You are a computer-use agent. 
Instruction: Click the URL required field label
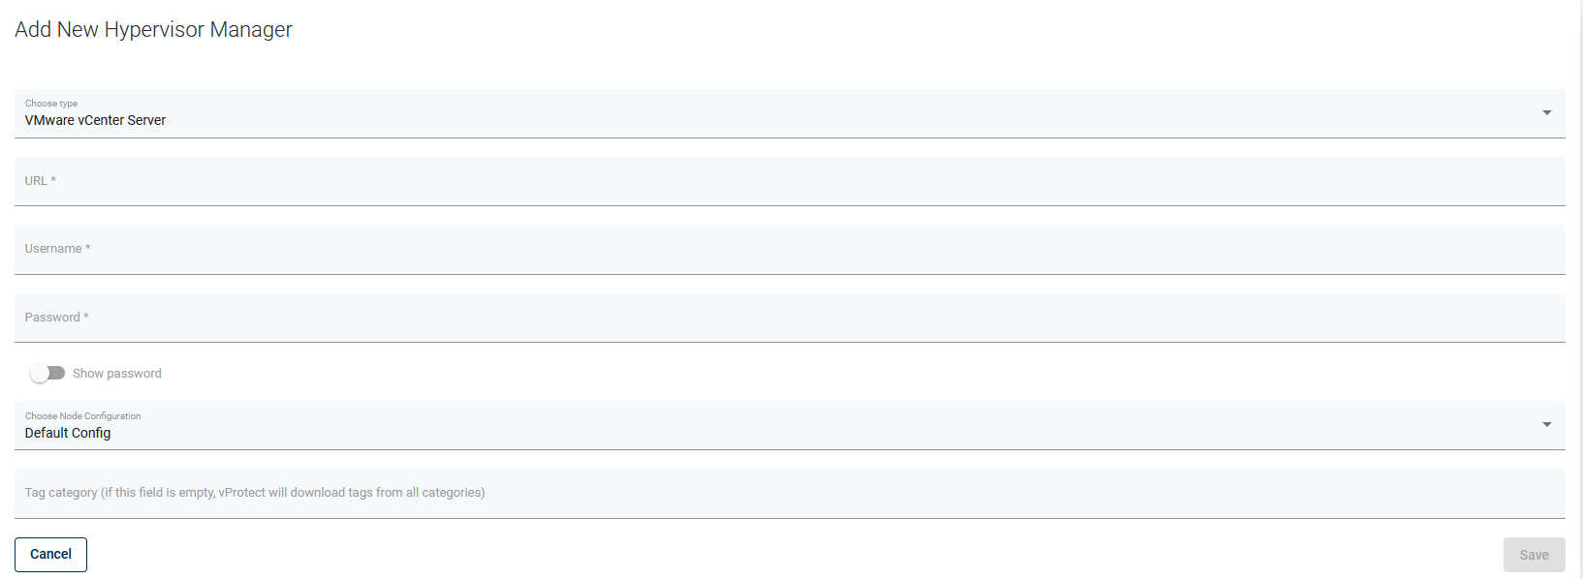[40, 181]
